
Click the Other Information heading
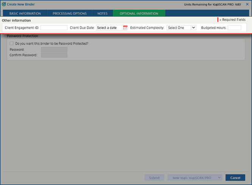tap(16, 20)
